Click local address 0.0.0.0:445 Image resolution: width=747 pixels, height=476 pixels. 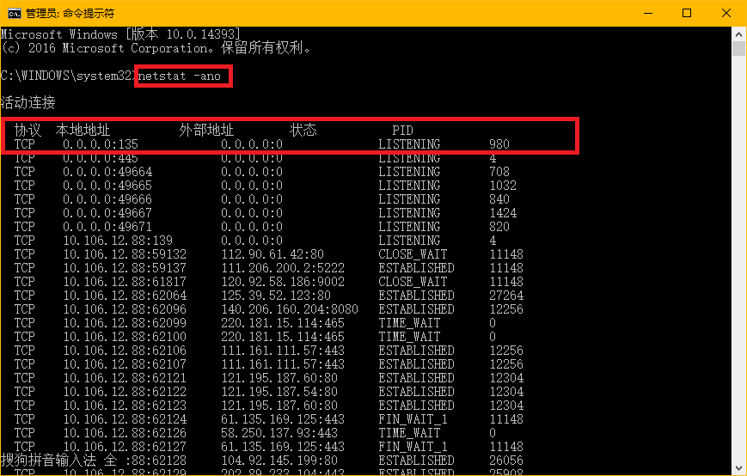click(101, 158)
